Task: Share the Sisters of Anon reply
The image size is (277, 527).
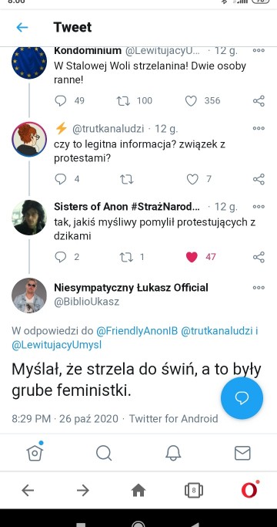Action: pos(259,257)
